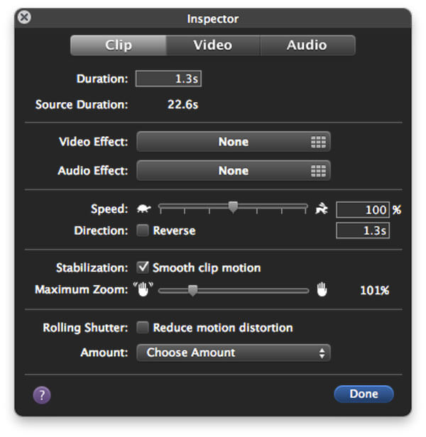Image resolution: width=426 pixels, height=437 pixels.
Task: Click the turtle slow speed icon
Action: (x=144, y=209)
